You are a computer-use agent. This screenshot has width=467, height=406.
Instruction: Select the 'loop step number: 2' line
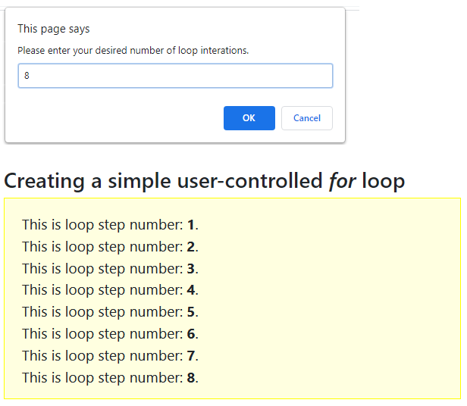pyautogui.click(x=110, y=247)
